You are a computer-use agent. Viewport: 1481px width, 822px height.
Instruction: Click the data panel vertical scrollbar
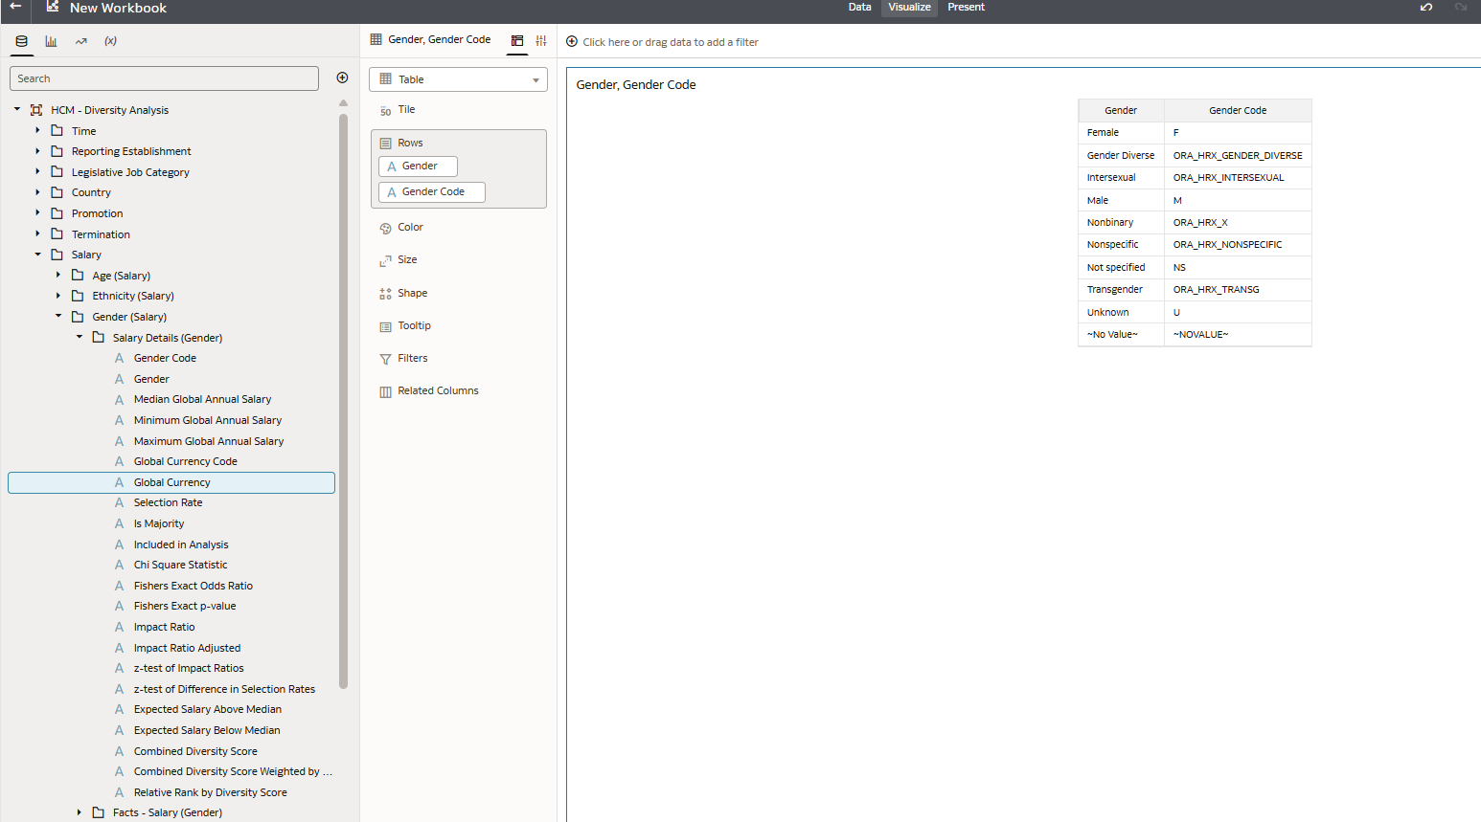pos(343,401)
